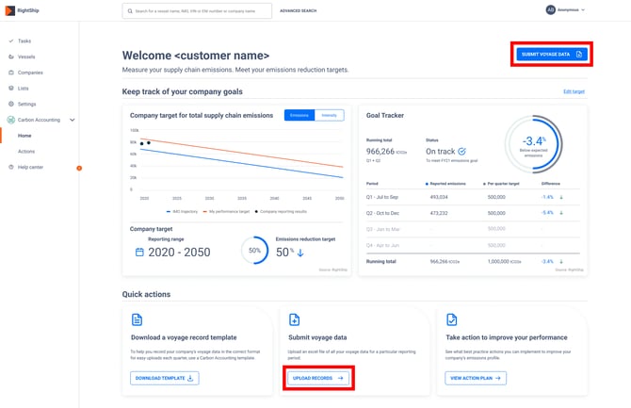Switch chart to Intensity view
This screenshot has width=631, height=408.
[328, 115]
